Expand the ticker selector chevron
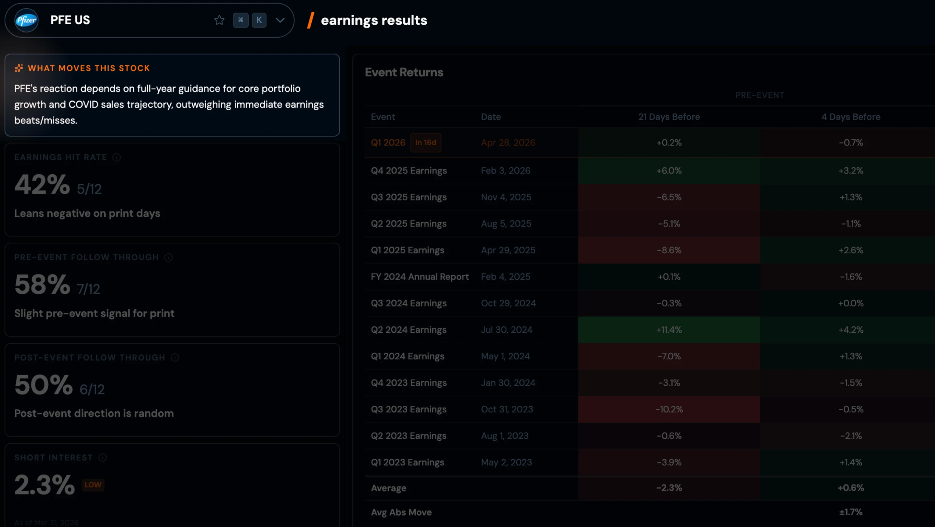This screenshot has height=527, width=935. click(x=280, y=20)
